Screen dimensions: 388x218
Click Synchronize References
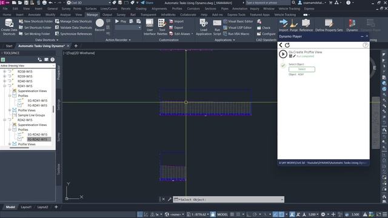[73, 34]
